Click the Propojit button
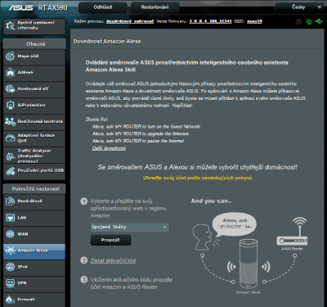 (110, 240)
